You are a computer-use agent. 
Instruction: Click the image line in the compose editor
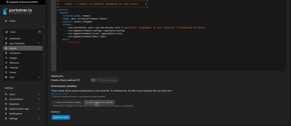85,19
